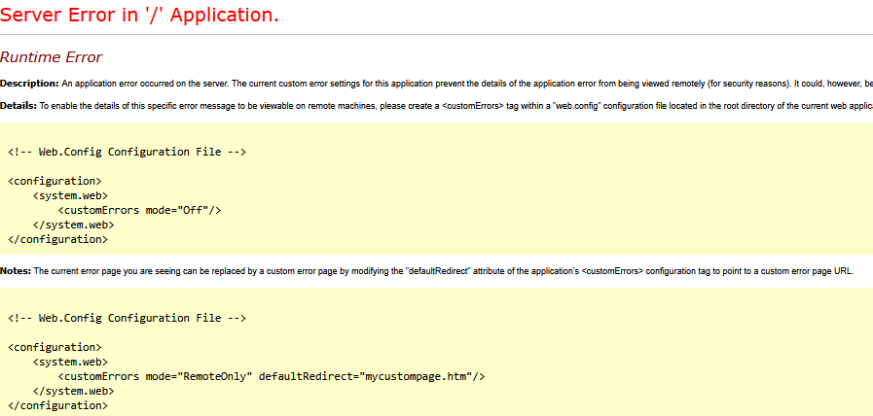The width and height of the screenshot is (873, 416).
Task: Click the italic "Runtime Error" subheading
Action: tap(51, 58)
